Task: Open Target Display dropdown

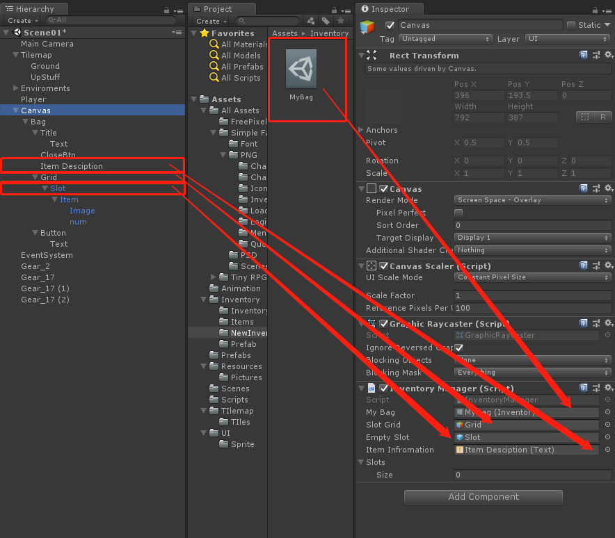Action: coord(533,238)
